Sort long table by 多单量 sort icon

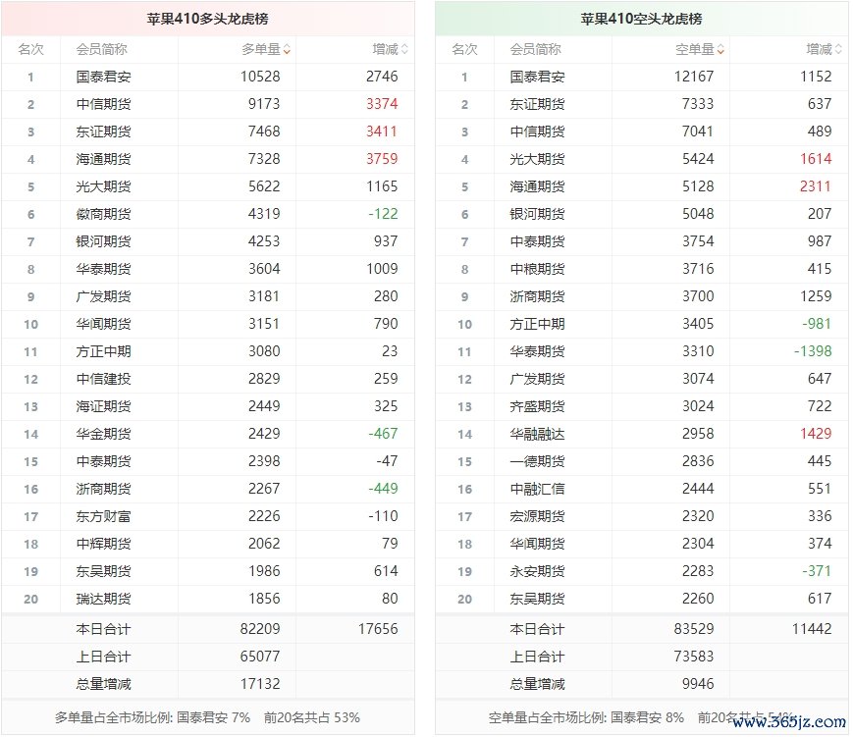(287, 49)
